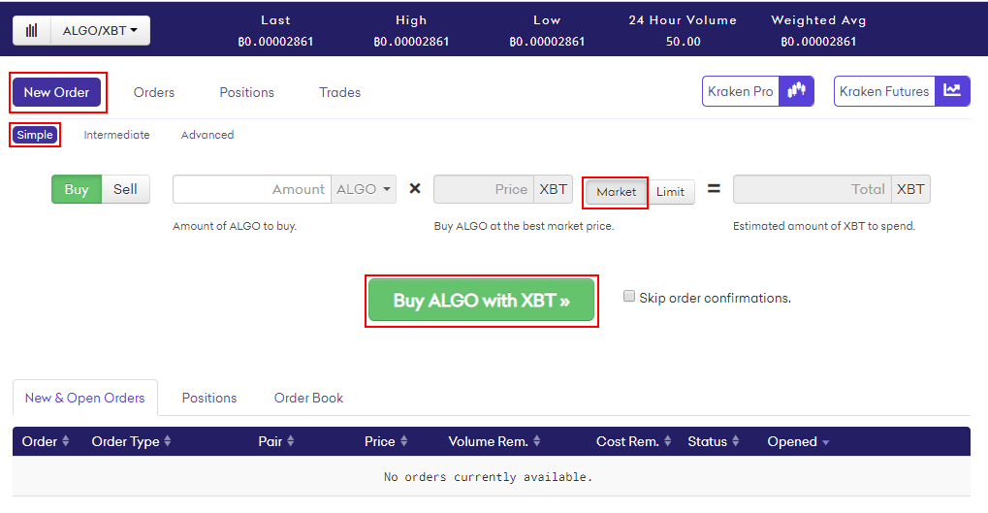Switch order type to Limit
This screenshot has width=988, height=513.
pos(670,192)
